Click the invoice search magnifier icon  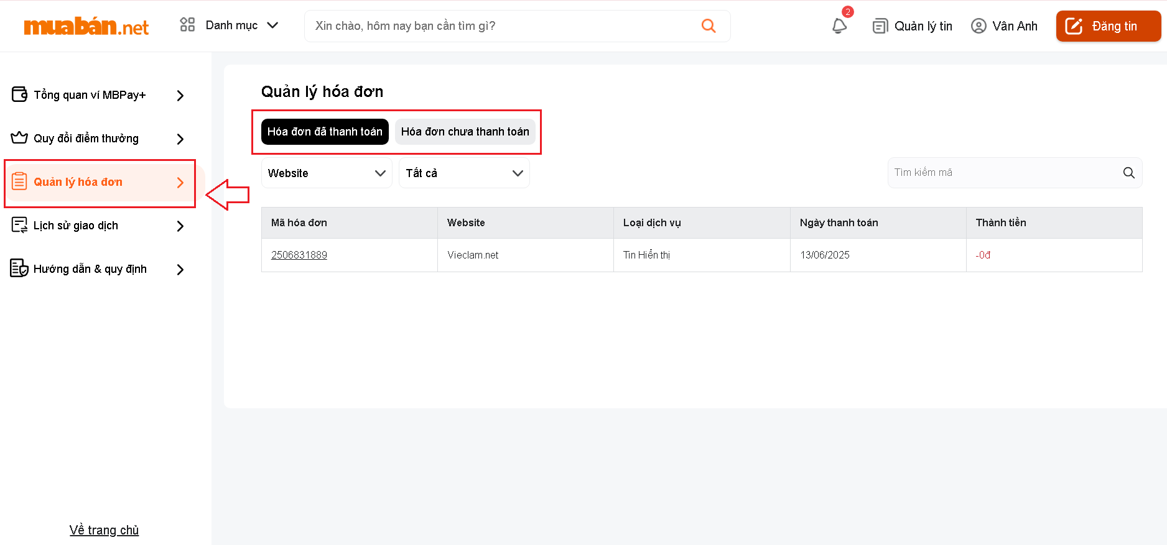coord(1129,173)
